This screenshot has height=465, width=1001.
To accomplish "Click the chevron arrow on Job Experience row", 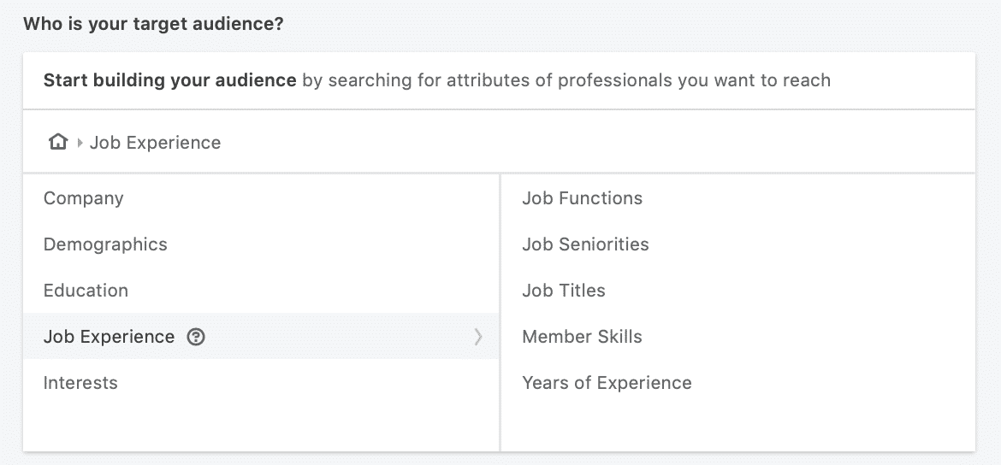I will 478,337.
